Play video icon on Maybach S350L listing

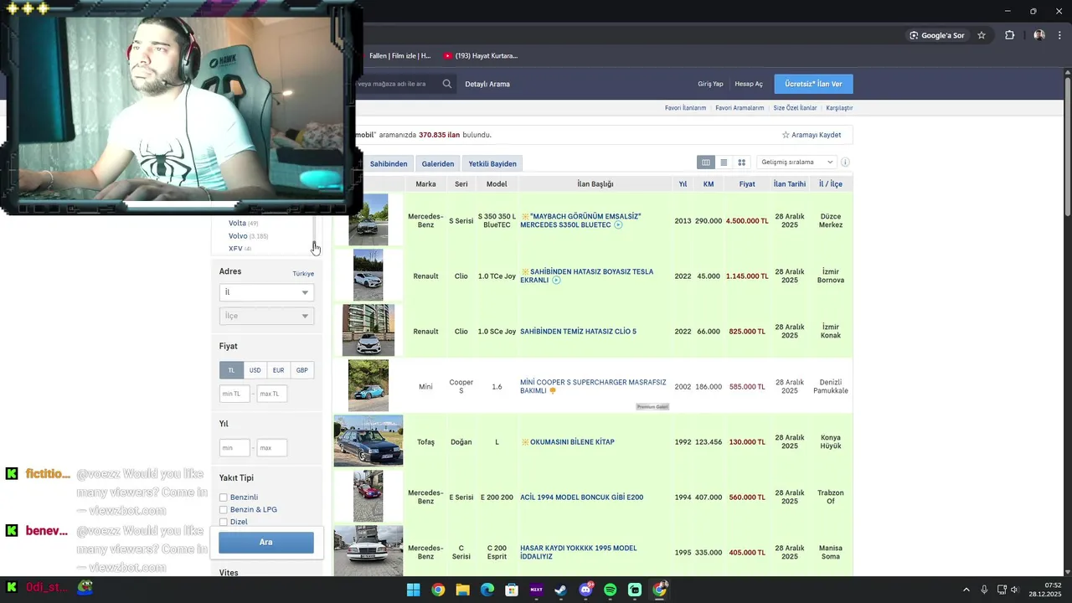618,225
